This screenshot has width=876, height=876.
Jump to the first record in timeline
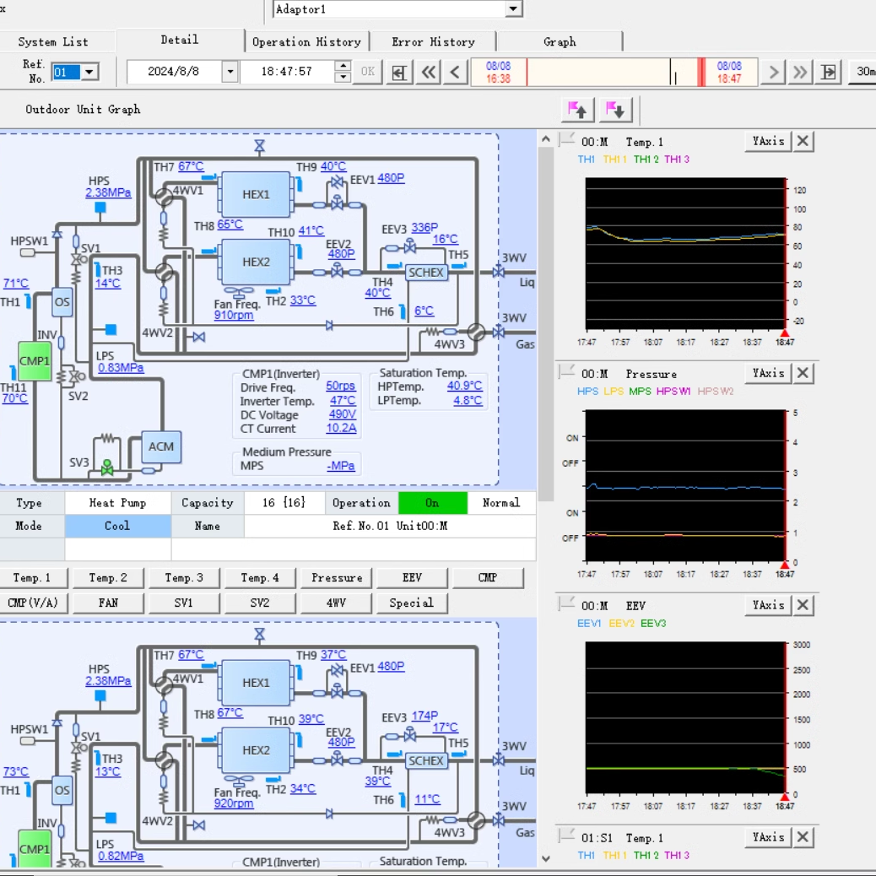(x=399, y=72)
